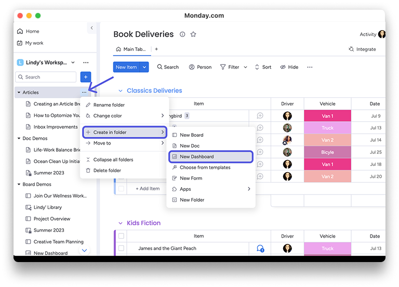399x287 pixels.
Task: Click the board info icon beside Book Deliveries
Action: 182,34
